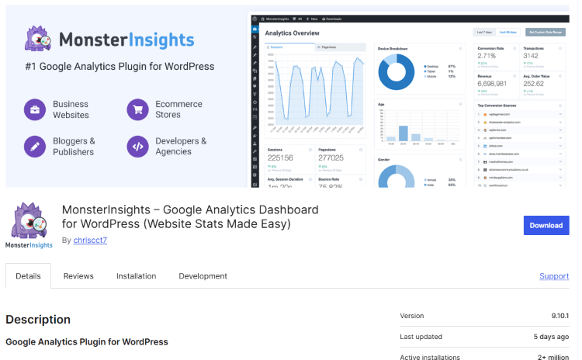The width and height of the screenshot is (582, 360).
Task: Click the Bloggers & Publishers pencil icon
Action: 35,146
